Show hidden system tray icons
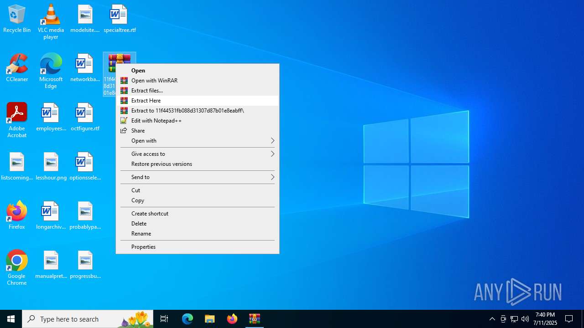The image size is (584, 328). 492,319
